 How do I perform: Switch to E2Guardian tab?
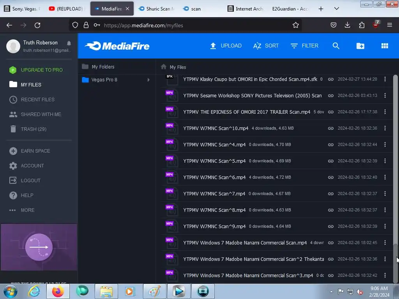click(x=290, y=9)
